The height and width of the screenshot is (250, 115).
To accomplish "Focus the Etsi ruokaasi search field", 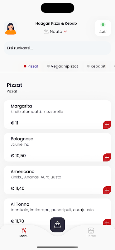I will click(57, 48).
